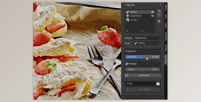This screenshot has width=201, height=102.
Task: Select the Brightness effect in the list
Action: pyautogui.click(x=140, y=16)
